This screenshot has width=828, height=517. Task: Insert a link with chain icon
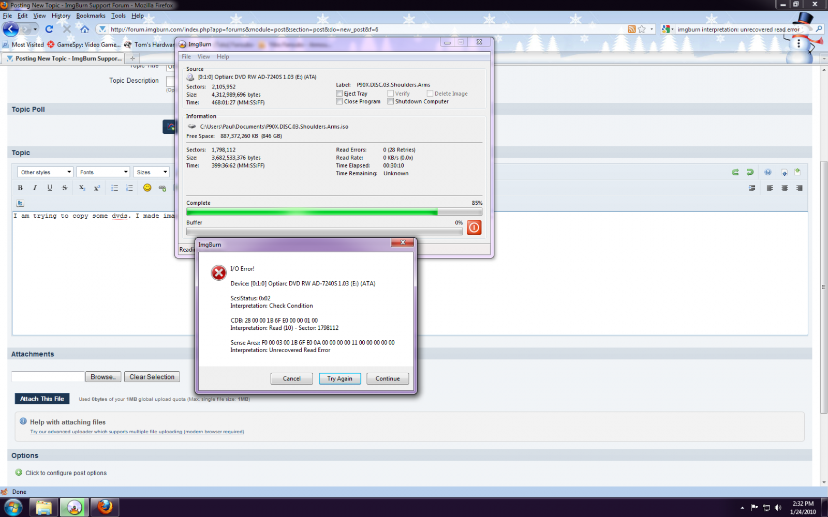(x=162, y=188)
